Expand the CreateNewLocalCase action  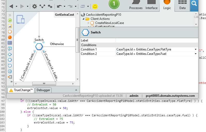(x=88, y=23)
